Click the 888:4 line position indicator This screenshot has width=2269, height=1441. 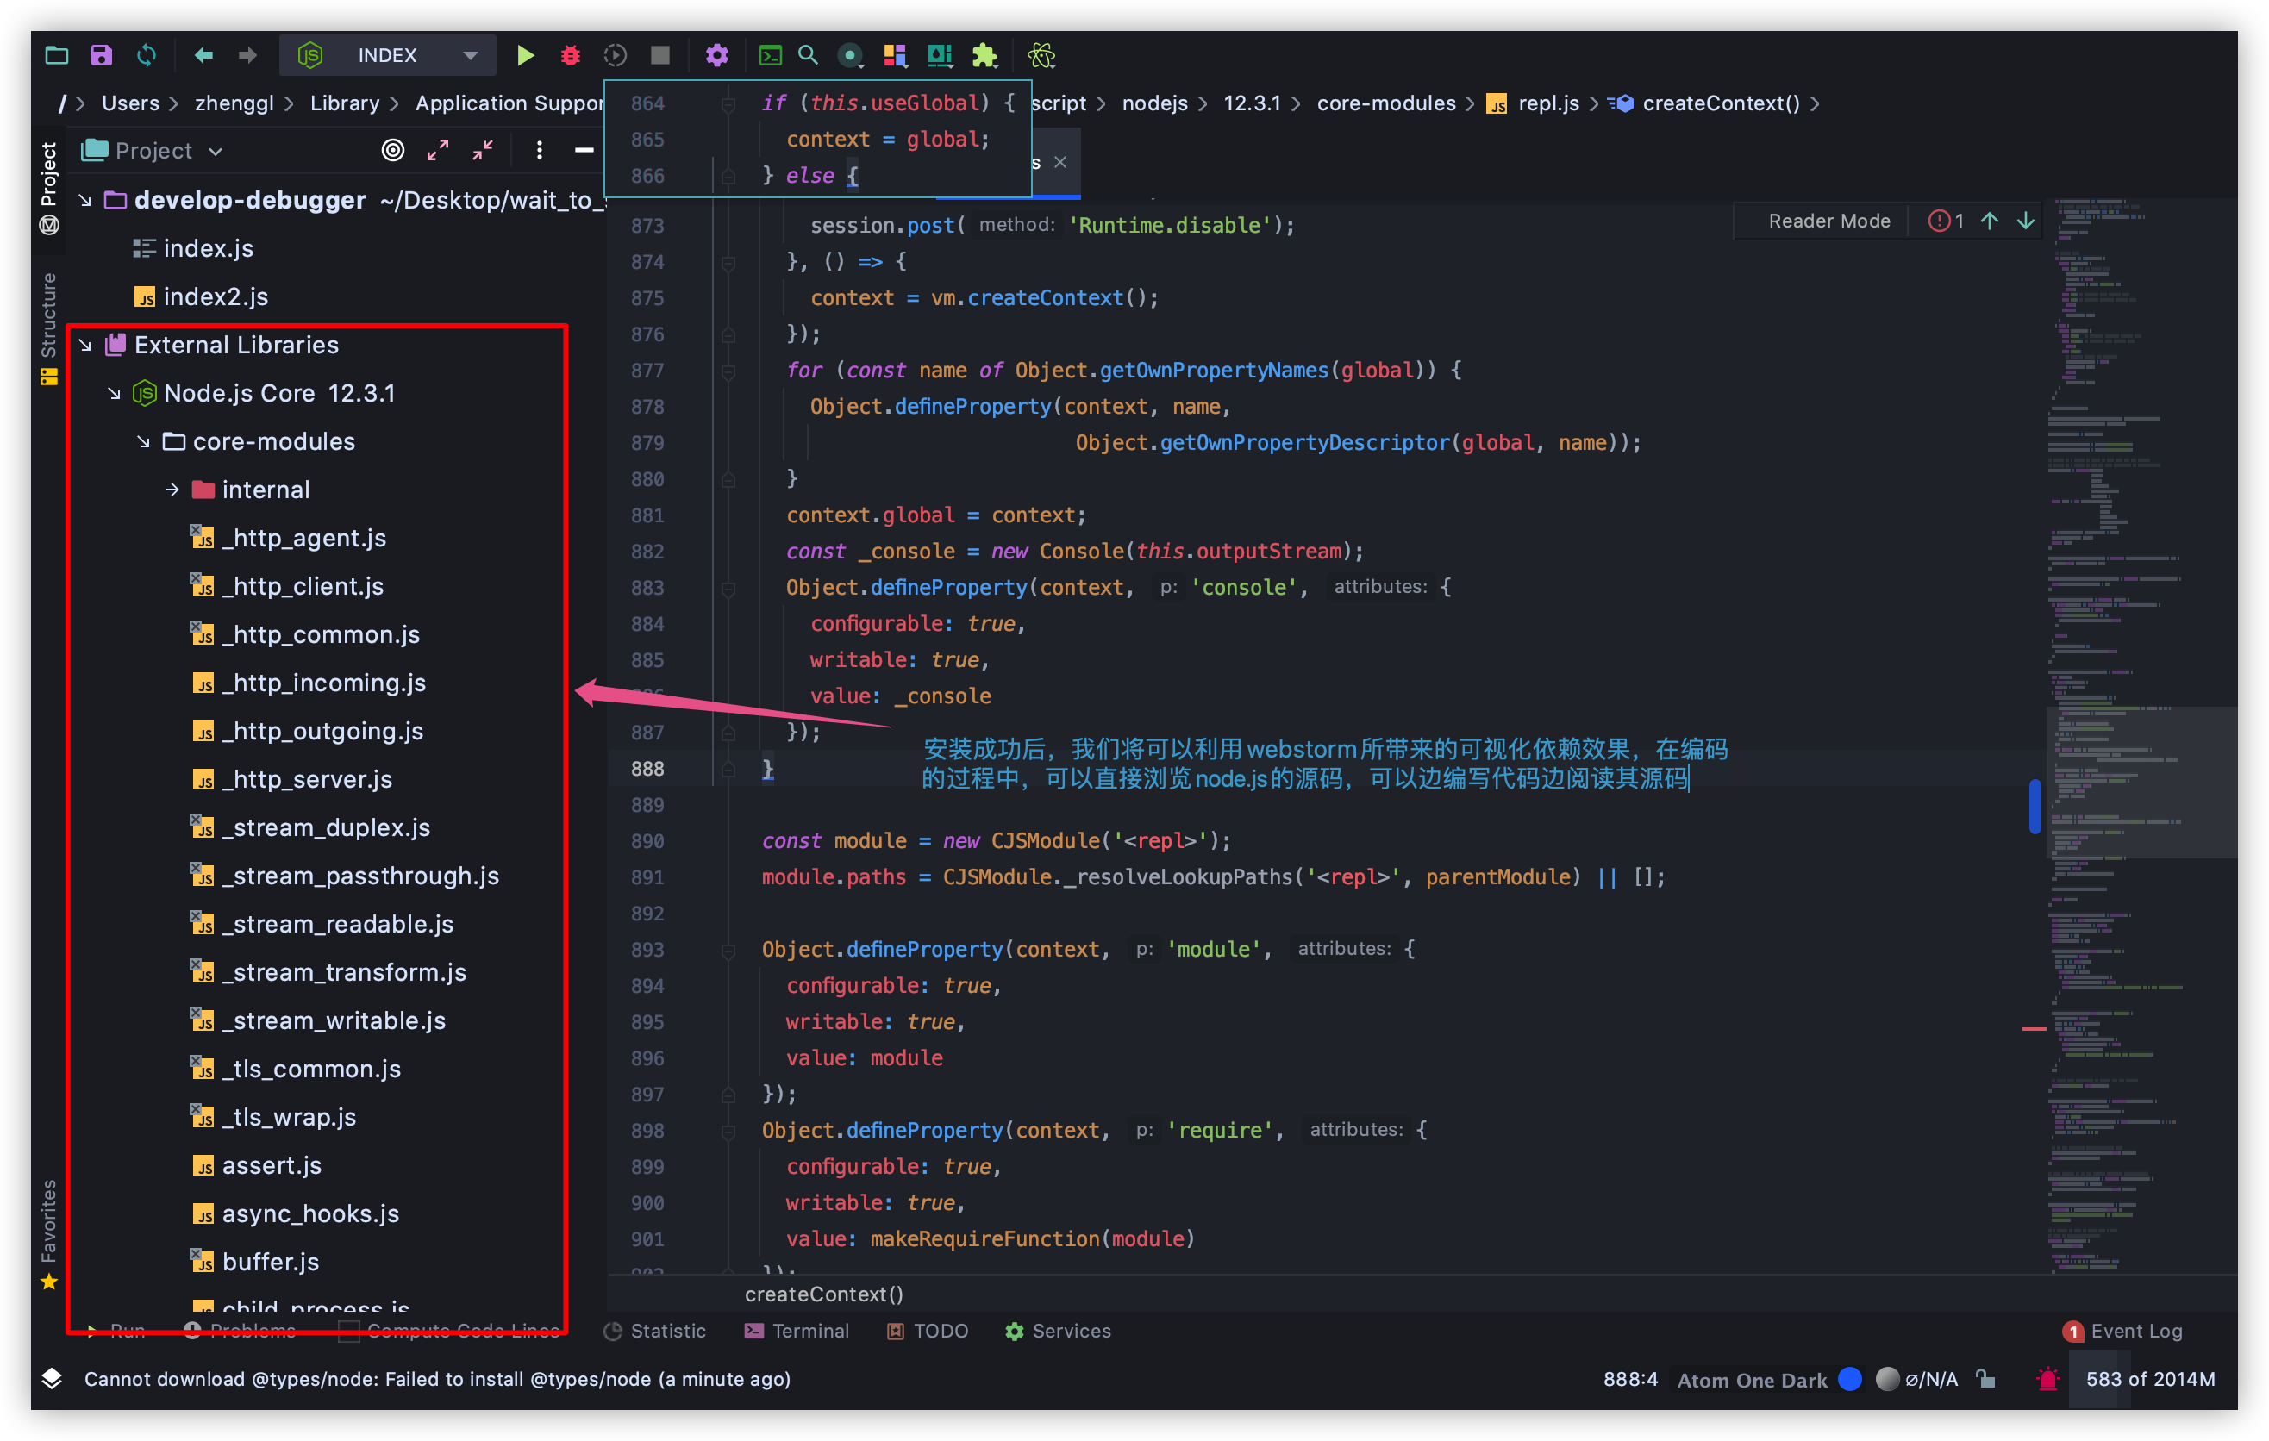[1630, 1380]
